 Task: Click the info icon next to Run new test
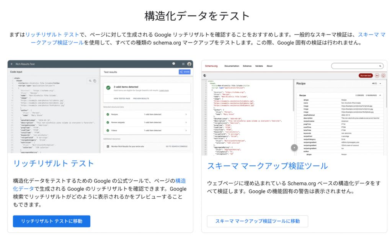coord(383,76)
